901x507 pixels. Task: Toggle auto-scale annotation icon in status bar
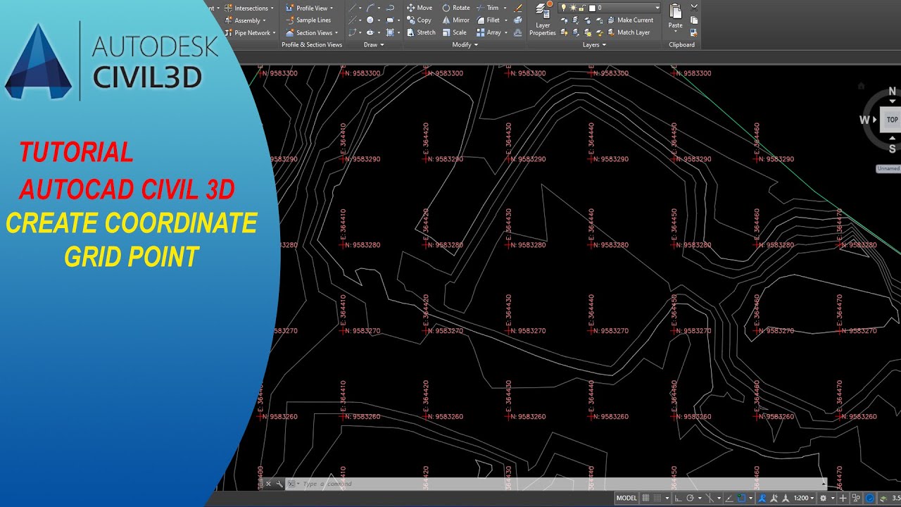(773, 498)
